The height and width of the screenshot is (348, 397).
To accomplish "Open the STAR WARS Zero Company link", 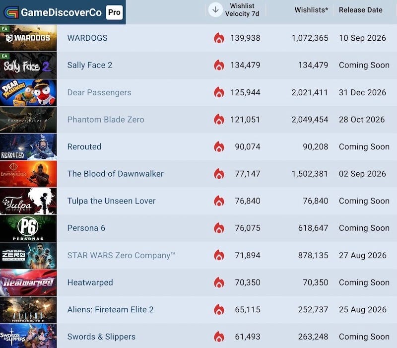I will (121, 255).
